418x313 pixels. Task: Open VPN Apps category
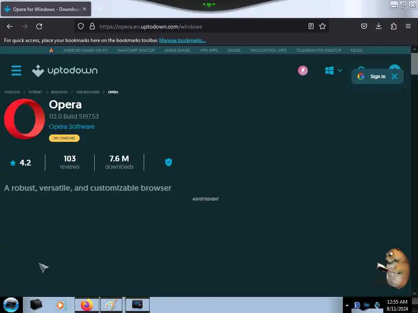pos(209,50)
